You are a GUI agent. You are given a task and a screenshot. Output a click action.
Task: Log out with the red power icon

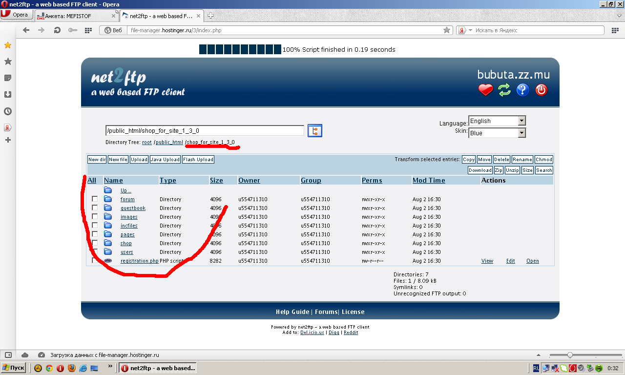point(542,90)
